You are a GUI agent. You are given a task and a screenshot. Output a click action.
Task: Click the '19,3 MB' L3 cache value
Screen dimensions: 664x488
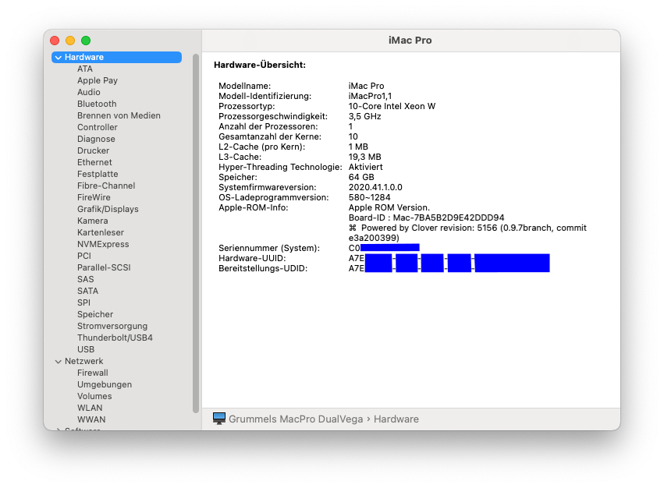click(364, 157)
